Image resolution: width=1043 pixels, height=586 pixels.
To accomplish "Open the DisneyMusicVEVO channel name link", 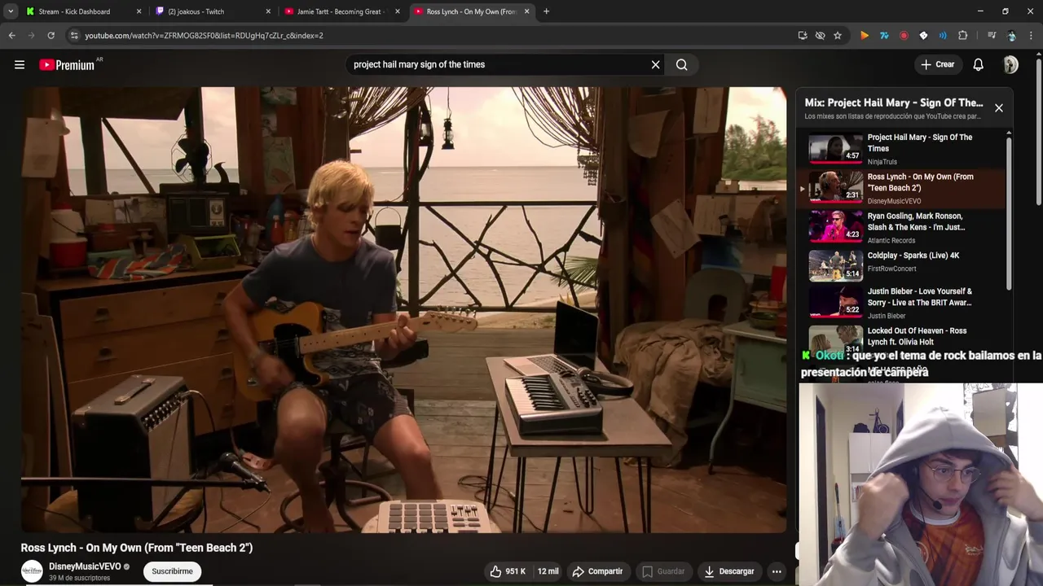I will coord(85,566).
